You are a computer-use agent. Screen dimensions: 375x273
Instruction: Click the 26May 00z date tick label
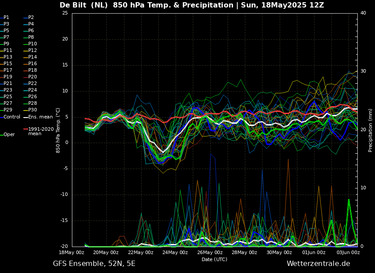point(210,253)
